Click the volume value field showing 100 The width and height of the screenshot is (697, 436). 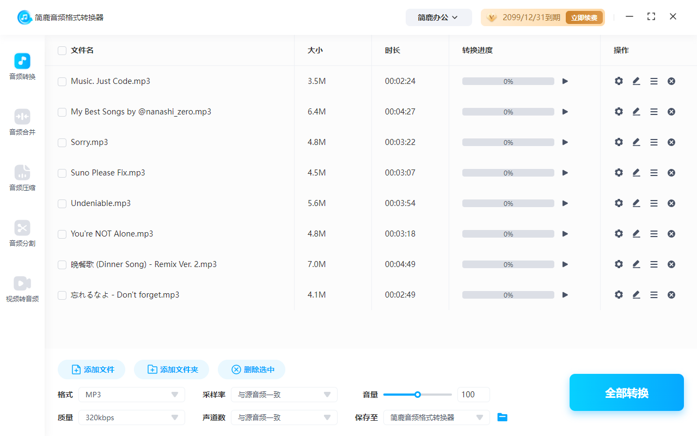[474, 395]
